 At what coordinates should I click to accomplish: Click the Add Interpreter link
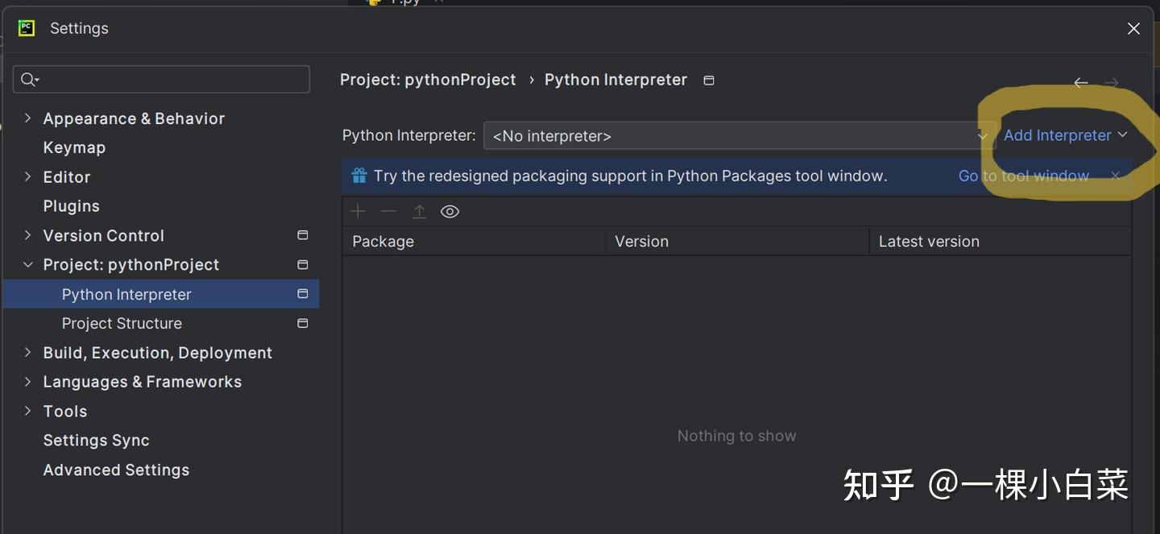1058,135
